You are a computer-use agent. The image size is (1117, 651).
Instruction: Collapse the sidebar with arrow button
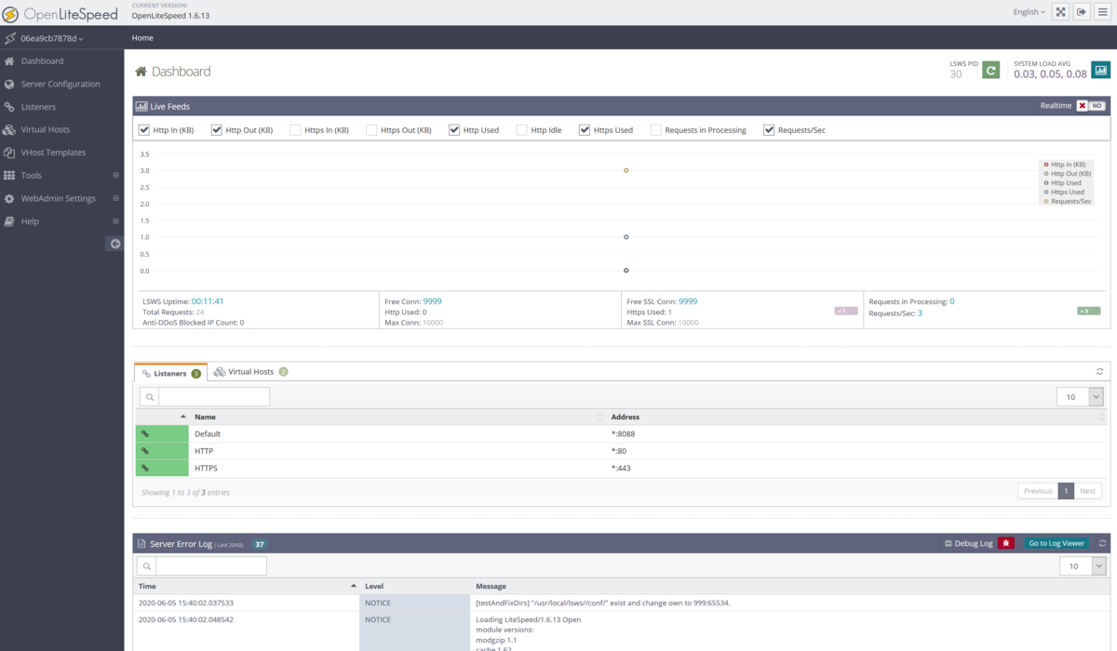(115, 244)
